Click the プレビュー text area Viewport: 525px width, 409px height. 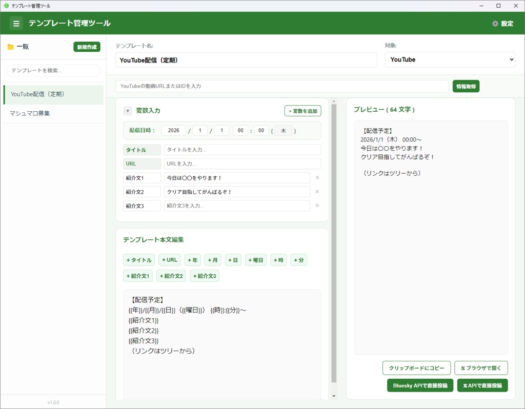(431, 238)
